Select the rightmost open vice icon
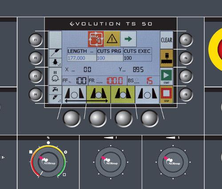This screenshot has height=189, width=222. 147,94
